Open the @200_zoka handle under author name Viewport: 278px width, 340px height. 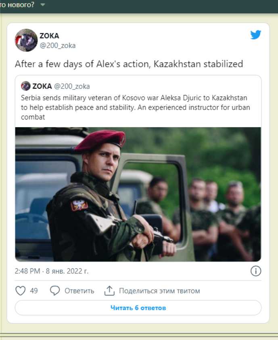click(x=57, y=45)
